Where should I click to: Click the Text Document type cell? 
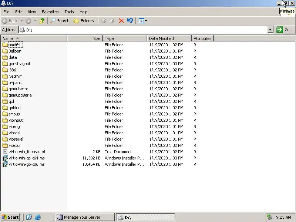118,152
